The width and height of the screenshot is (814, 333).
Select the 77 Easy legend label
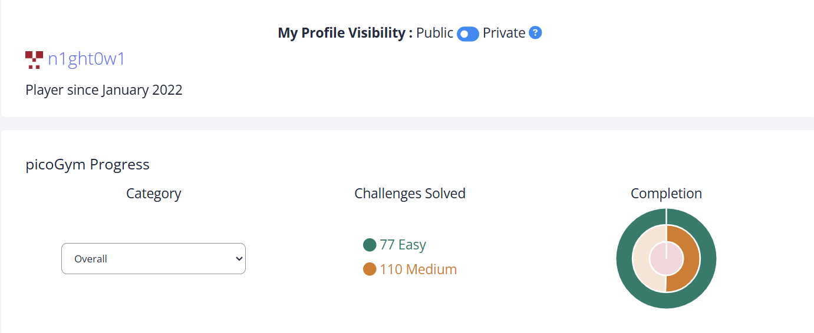403,245
